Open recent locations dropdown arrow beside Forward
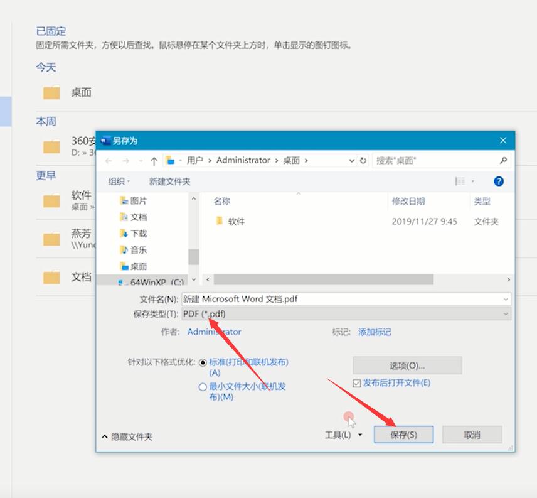 tap(141, 161)
